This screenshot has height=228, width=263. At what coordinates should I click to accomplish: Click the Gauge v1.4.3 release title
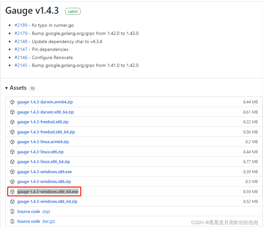coord(32,10)
